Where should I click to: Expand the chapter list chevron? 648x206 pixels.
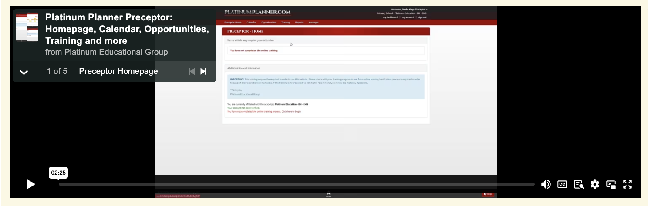[x=24, y=72]
